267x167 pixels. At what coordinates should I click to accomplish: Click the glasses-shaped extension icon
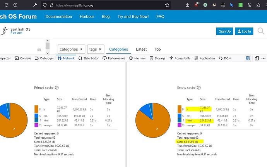tap(223, 5)
